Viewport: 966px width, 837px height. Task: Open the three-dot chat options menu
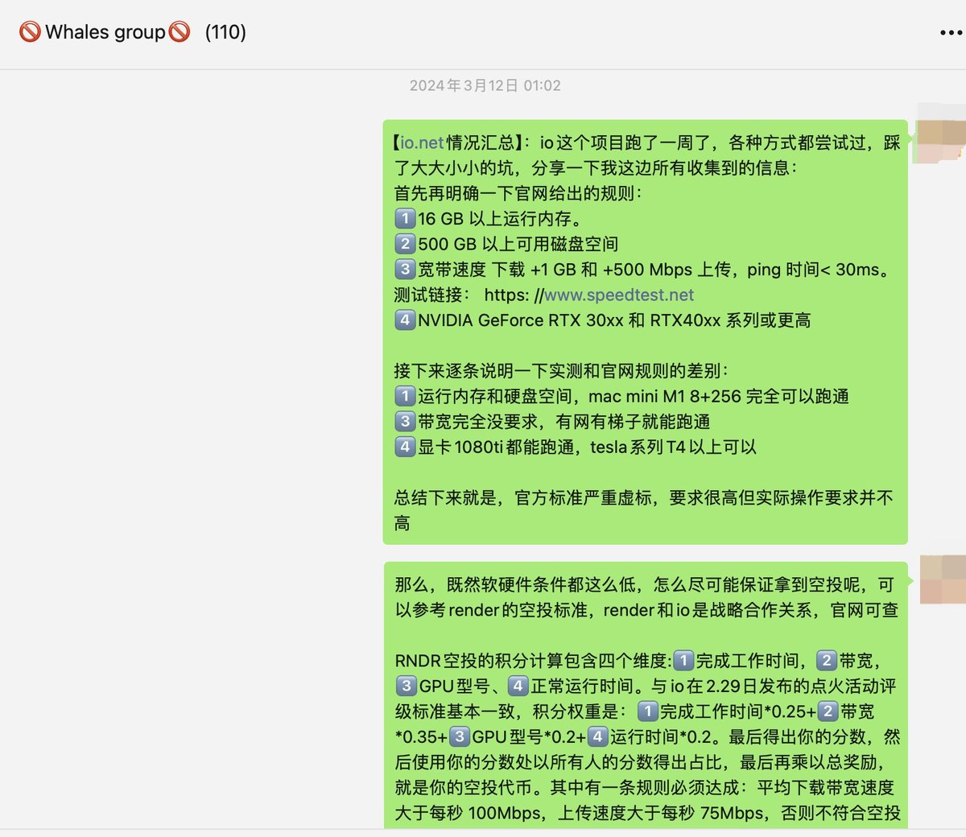pyautogui.click(x=950, y=33)
